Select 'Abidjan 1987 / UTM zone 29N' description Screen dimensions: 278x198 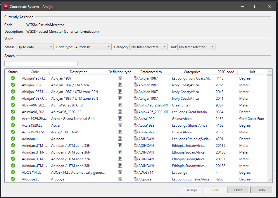(75, 92)
